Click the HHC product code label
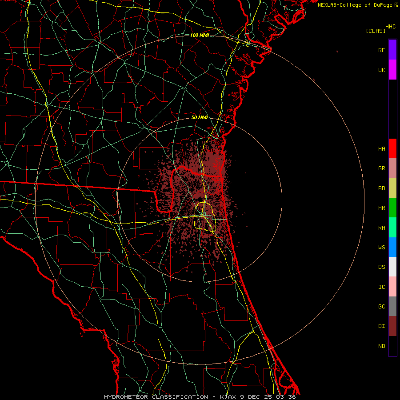 [390, 27]
